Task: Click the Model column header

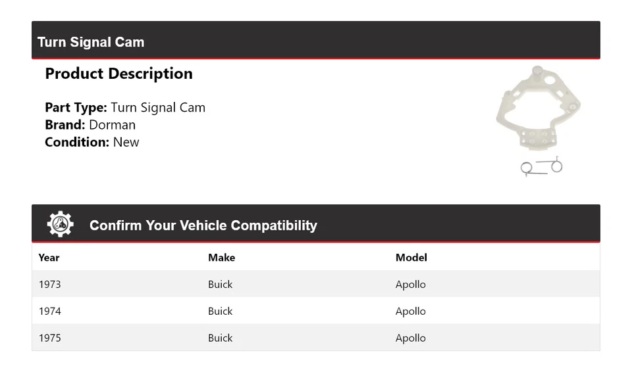Action: pos(411,258)
